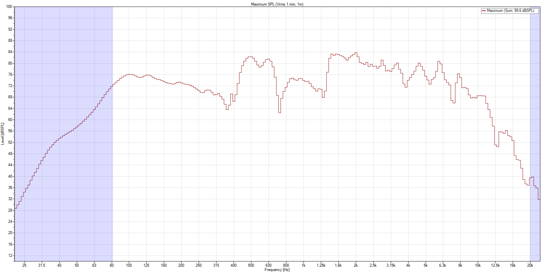Click the 25 Hz tick label
This screenshot has width=543, height=272.
tap(24, 265)
